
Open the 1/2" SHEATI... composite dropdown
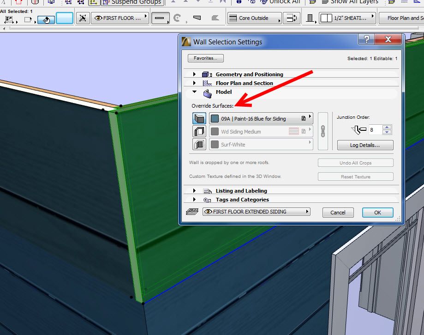(347, 18)
